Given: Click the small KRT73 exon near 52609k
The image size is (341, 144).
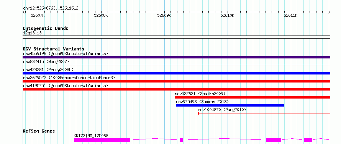Looking at the screenshot, I should click(x=181, y=140).
